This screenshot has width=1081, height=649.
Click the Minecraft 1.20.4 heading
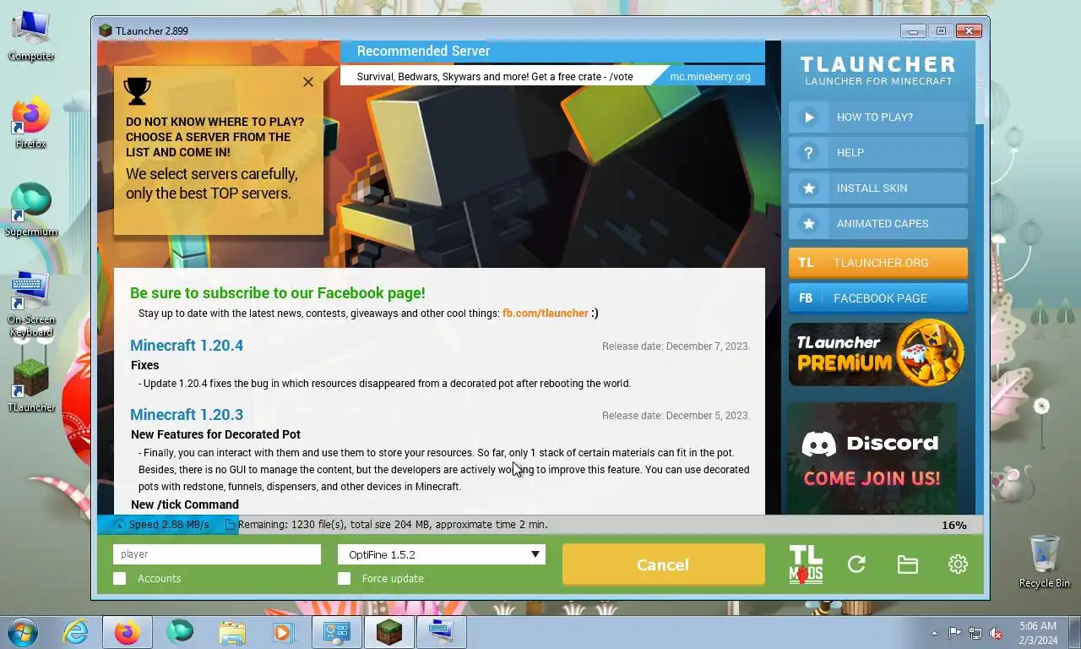(x=187, y=346)
